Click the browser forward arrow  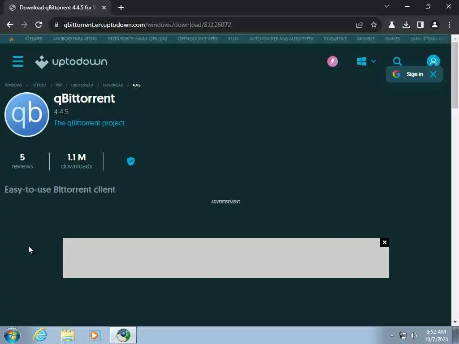pos(24,25)
